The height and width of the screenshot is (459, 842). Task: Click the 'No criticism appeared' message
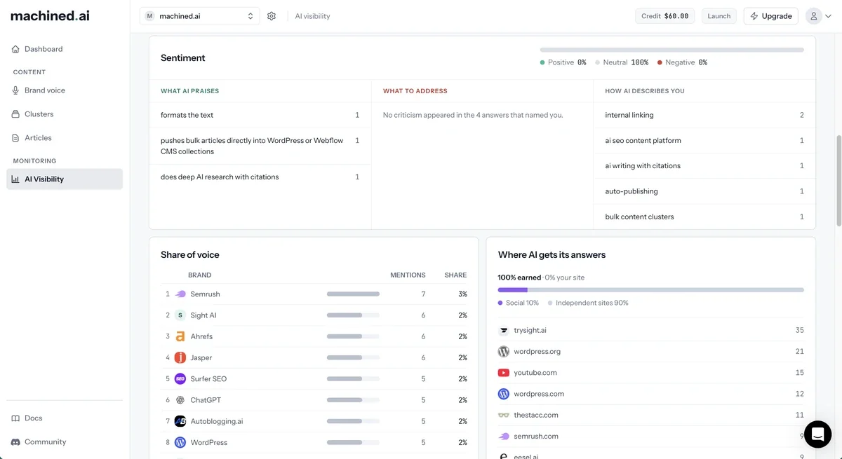tap(473, 115)
